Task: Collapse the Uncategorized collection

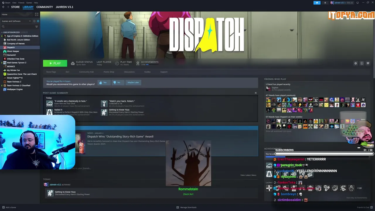Action: point(2,32)
